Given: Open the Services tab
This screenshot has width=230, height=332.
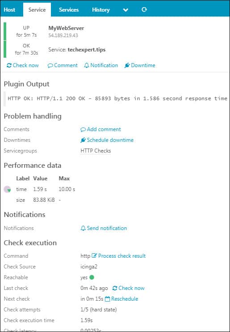Looking at the screenshot, I should point(69,10).
